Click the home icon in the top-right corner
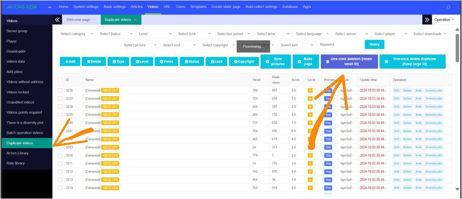Image resolution: width=462 pixels, height=199 pixels. 448,7
